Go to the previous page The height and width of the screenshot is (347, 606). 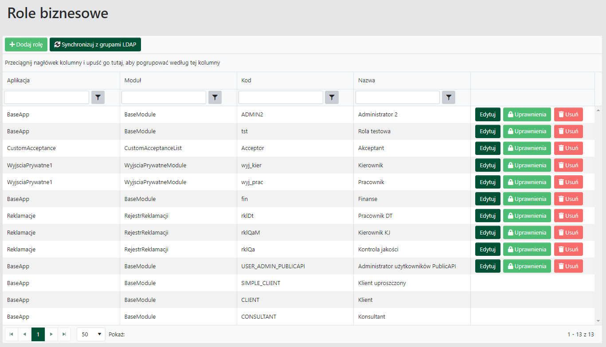pos(24,334)
